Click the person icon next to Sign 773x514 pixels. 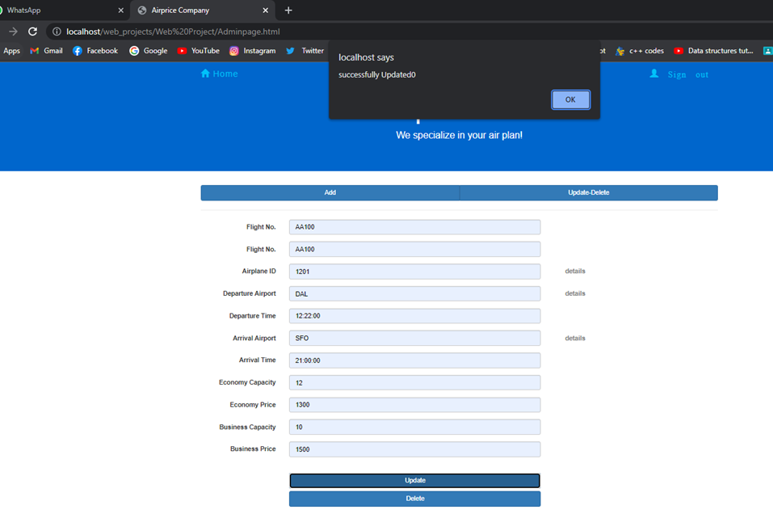coord(653,73)
